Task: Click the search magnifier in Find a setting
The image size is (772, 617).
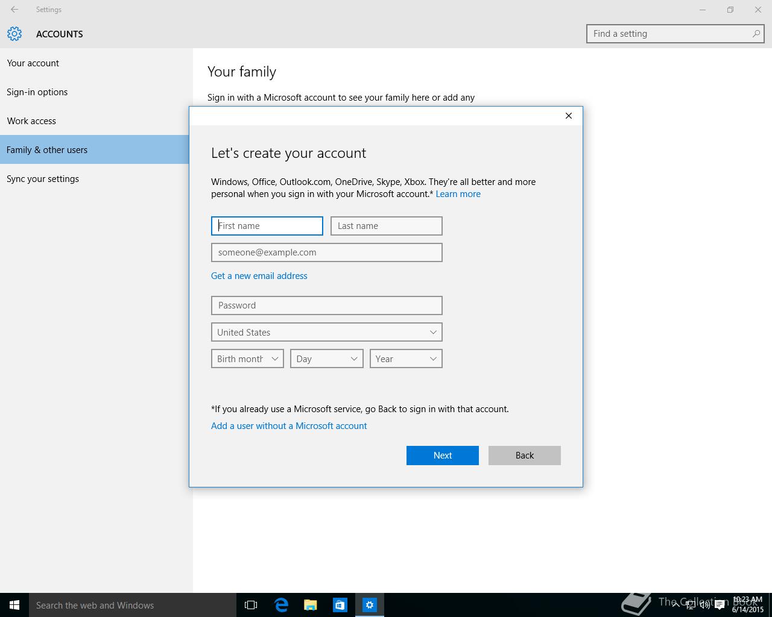Action: (756, 34)
